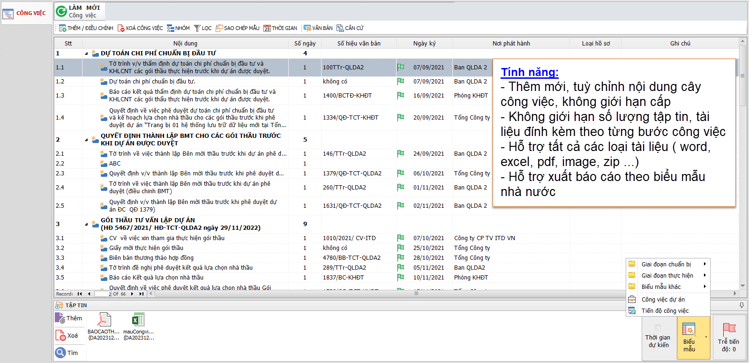Collapse the Gói thầu tư vấn group
The height and width of the screenshot is (363, 749).
(86, 224)
